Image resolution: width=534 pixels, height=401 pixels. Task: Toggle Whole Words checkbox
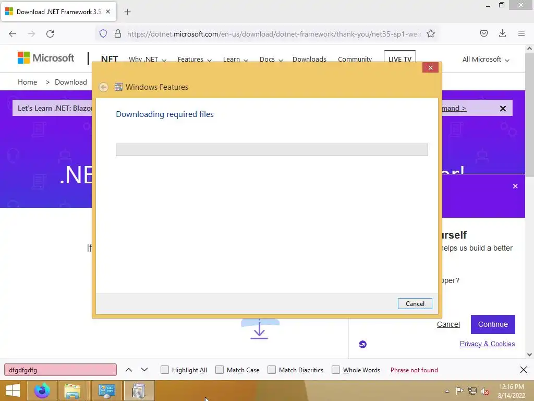[336, 370]
